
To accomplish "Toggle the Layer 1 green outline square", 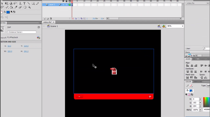I will (x=70, y=5).
